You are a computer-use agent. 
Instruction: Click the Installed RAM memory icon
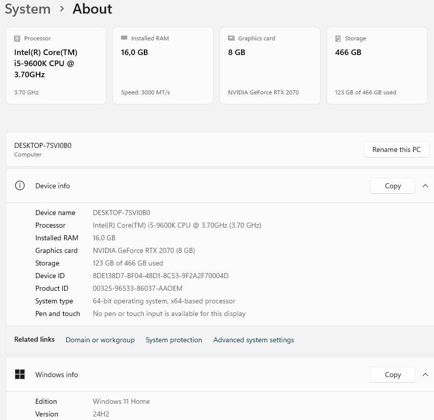[x=124, y=38]
